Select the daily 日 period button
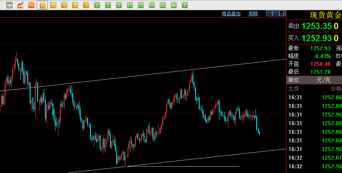342x173 pixels. [x=42, y=5]
